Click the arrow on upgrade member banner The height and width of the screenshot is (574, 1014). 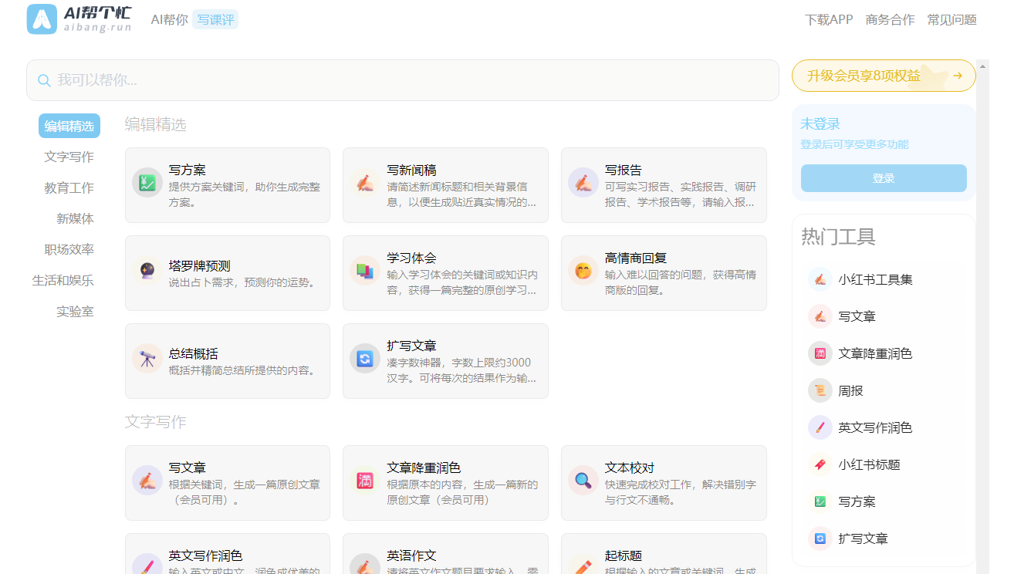pos(958,76)
